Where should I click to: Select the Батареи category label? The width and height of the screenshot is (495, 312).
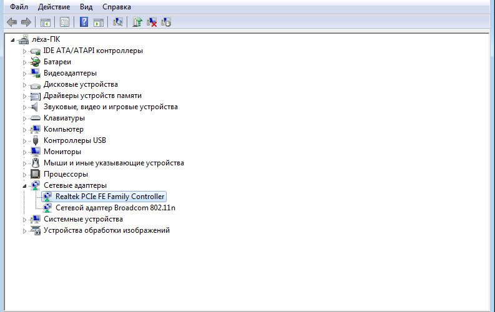coord(57,62)
